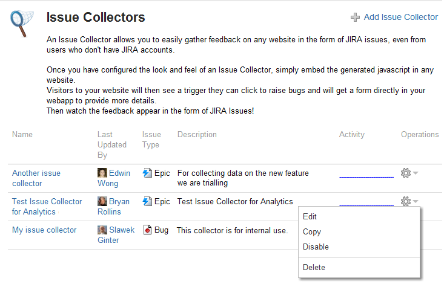Click Bryan Rollins' avatar picture
The image size is (444, 284).
tap(102, 201)
